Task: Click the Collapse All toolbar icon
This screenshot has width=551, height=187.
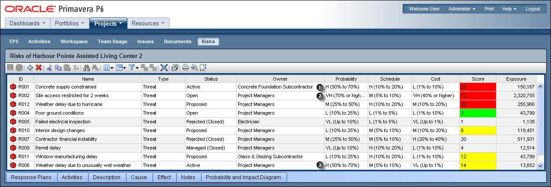Action: [x=153, y=68]
